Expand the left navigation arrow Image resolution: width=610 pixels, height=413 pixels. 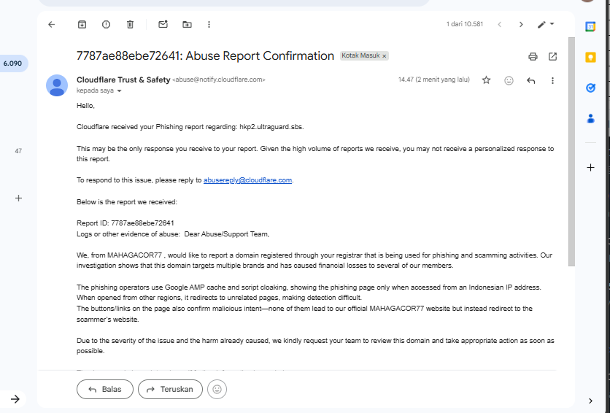15,399
